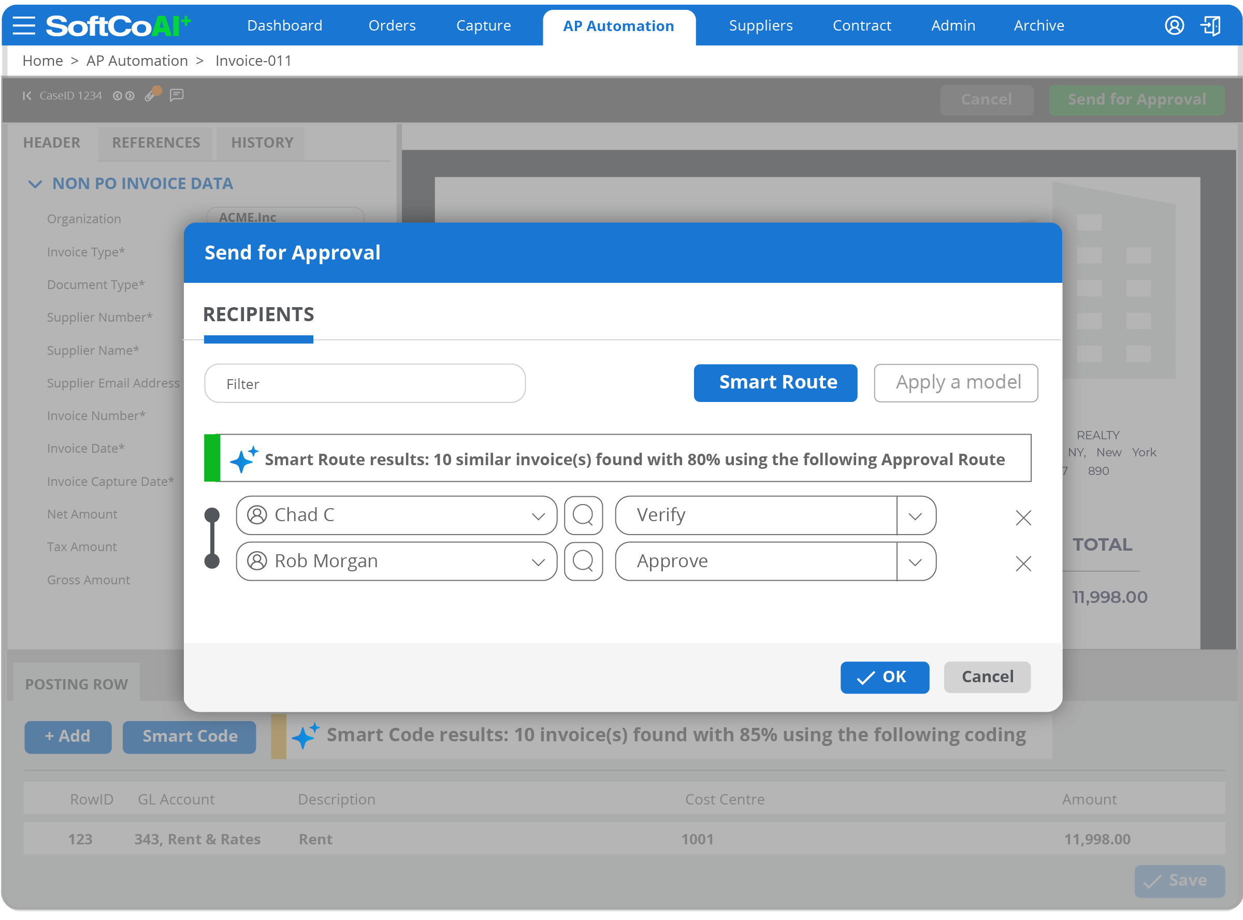Image resolution: width=1243 pixels, height=920 pixels.
Task: Open the hamburger menu icon
Action: tap(24, 25)
